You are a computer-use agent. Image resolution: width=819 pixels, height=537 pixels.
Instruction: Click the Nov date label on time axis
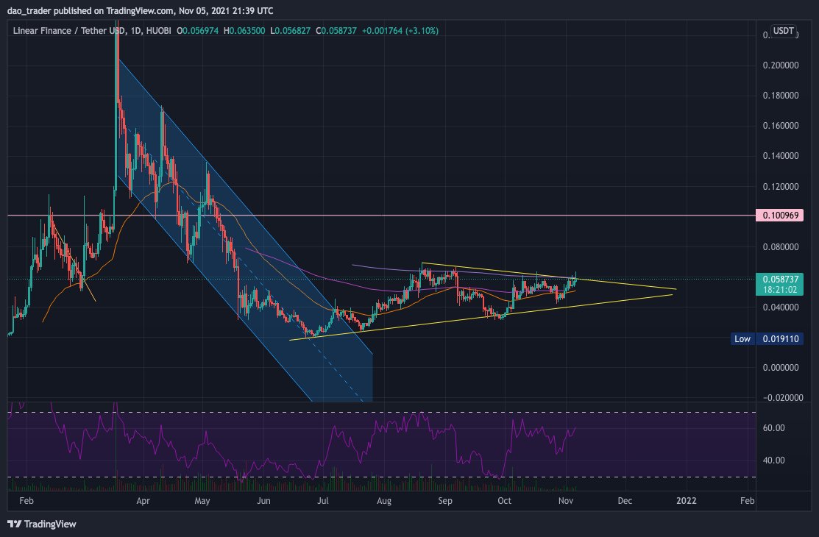566,501
